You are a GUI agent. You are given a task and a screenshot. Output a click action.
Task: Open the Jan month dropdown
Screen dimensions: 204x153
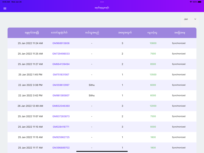(x=190, y=19)
